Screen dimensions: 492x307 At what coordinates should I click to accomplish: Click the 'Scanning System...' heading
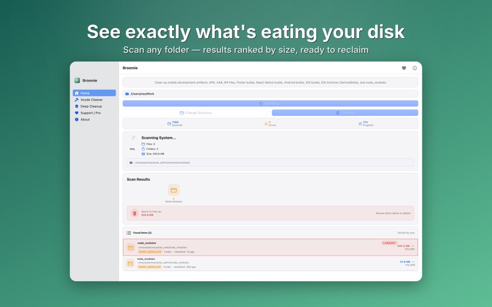tap(159, 138)
